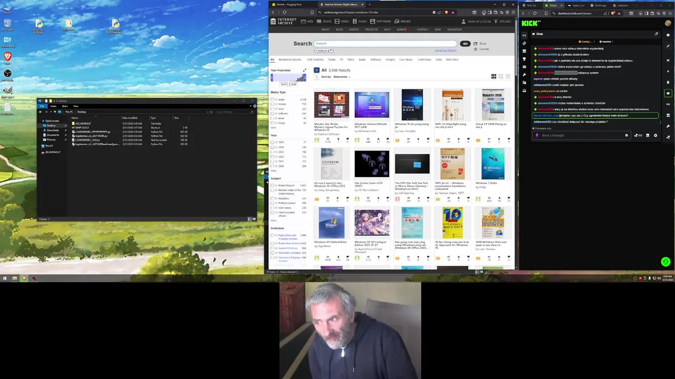
Task: Click the Year Published range histogram slider
Action: [x=288, y=78]
